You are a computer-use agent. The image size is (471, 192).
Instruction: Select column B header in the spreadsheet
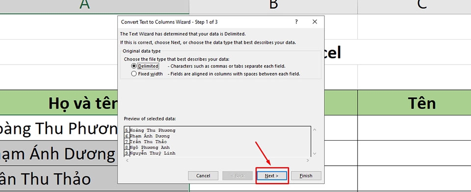point(273,6)
